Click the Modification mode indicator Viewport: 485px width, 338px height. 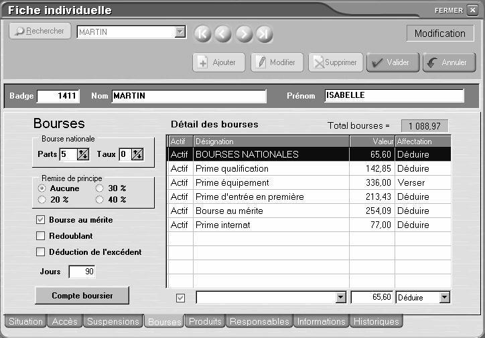[440, 33]
